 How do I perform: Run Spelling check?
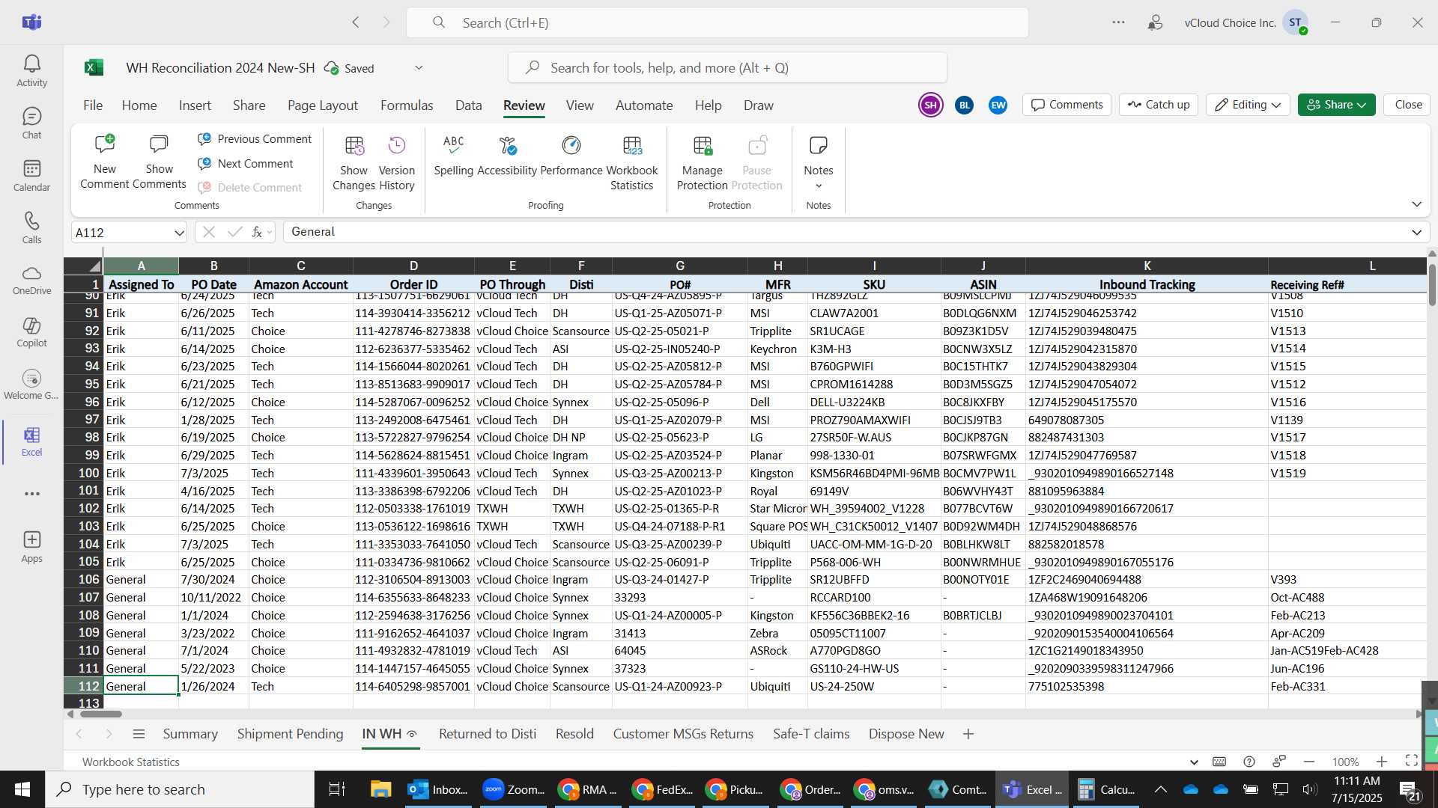point(453,156)
